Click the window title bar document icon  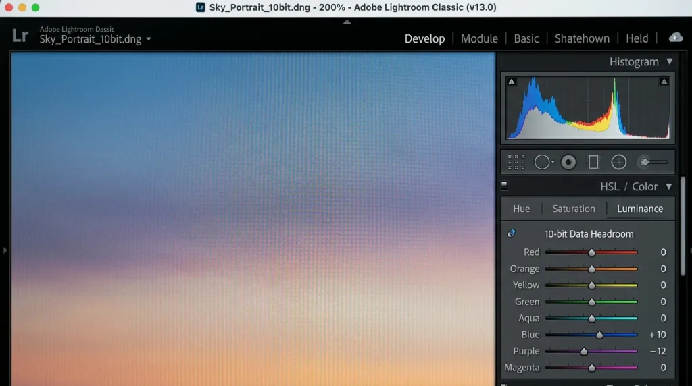point(200,7)
